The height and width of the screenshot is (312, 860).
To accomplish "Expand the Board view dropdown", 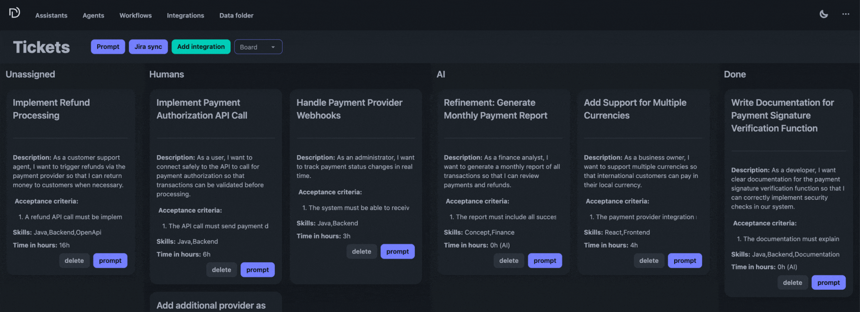I will coord(258,47).
